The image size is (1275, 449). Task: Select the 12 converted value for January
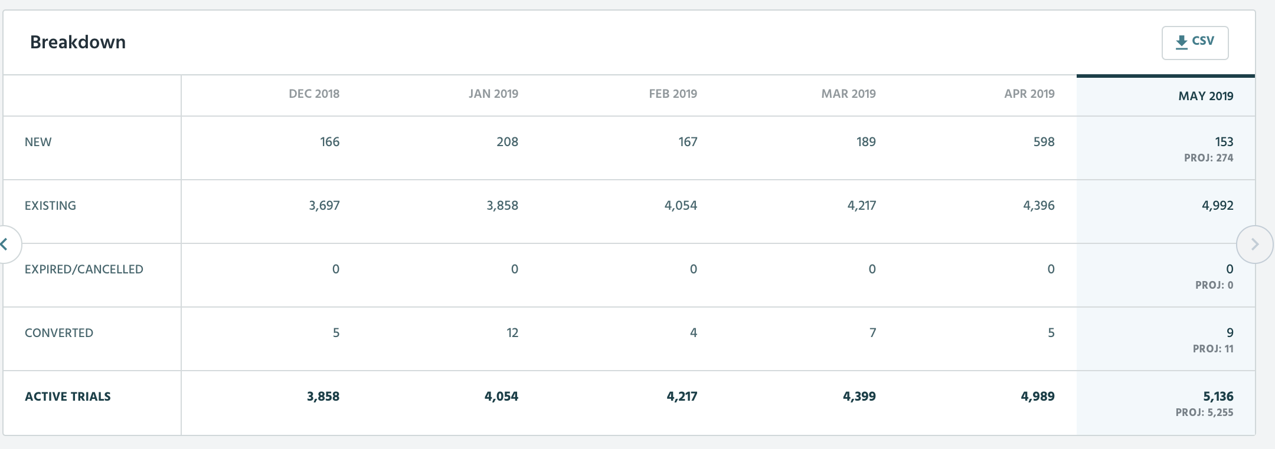(512, 333)
